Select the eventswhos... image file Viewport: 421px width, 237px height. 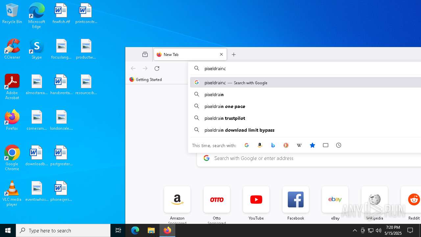click(37, 192)
